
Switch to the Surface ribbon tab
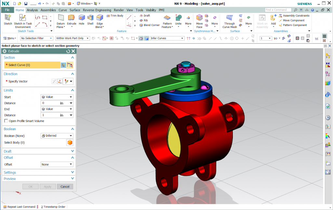[75, 10]
